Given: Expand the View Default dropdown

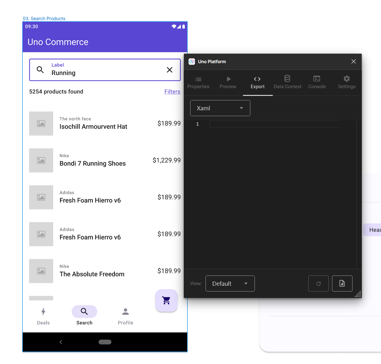Looking at the screenshot, I should click(x=230, y=284).
